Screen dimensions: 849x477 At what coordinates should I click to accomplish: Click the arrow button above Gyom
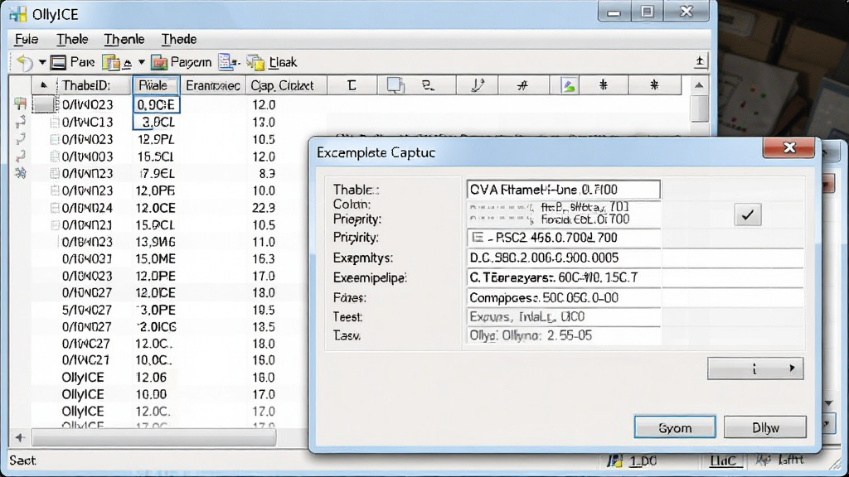pyautogui.click(x=755, y=369)
